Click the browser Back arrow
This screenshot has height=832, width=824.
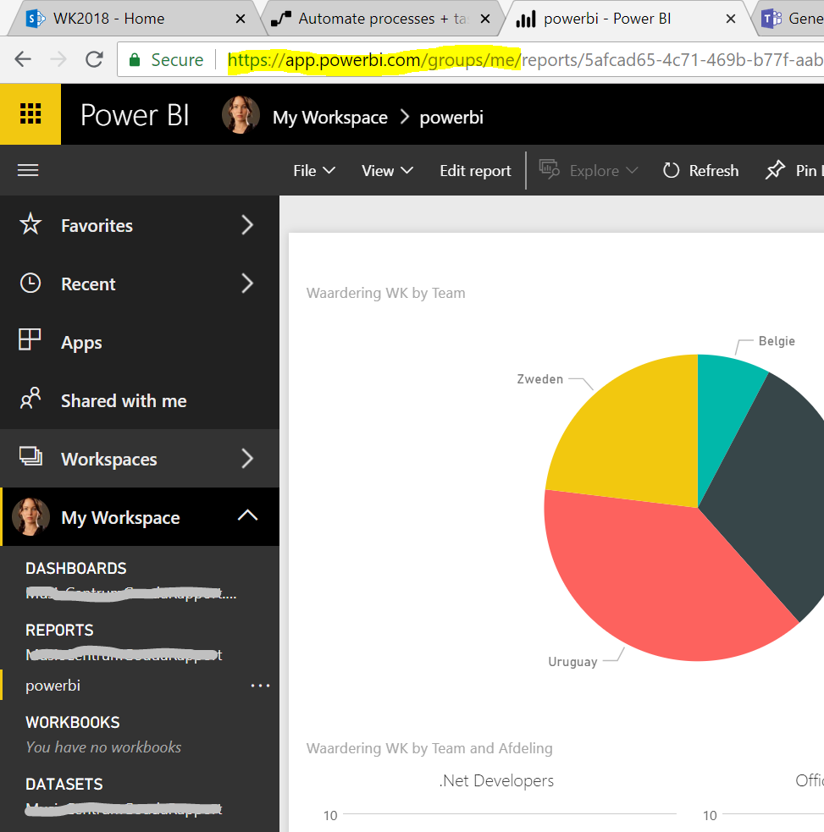coord(23,59)
